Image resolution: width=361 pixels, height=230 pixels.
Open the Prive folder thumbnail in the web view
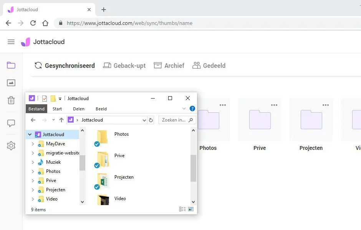click(260, 120)
